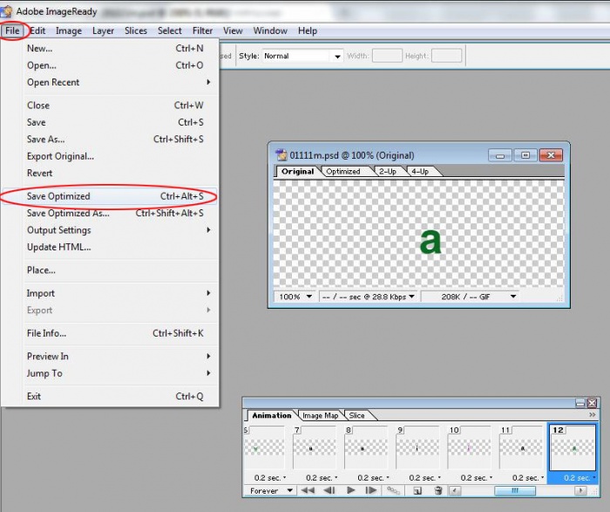Delete selected frame with trash icon

click(439, 491)
